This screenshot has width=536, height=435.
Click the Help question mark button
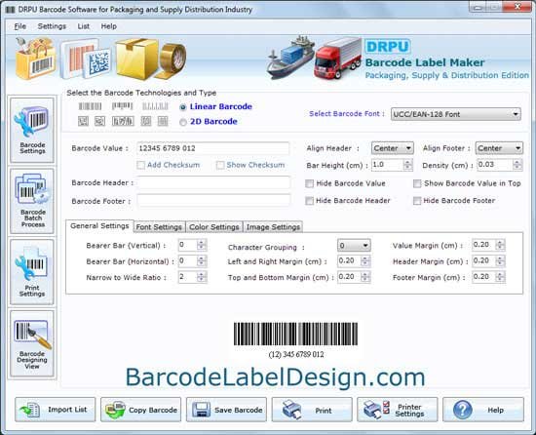coord(483,410)
